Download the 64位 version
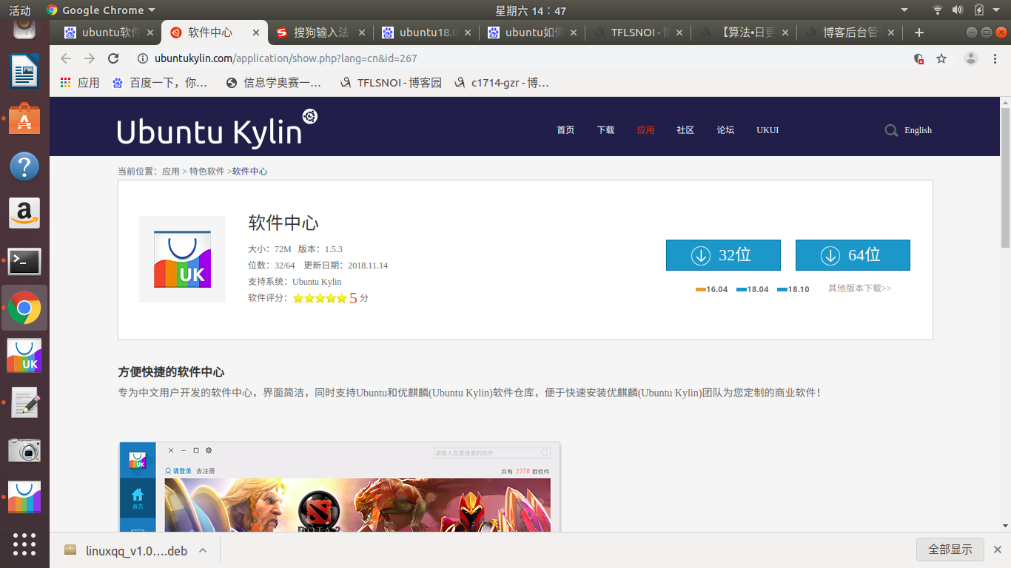 click(853, 255)
